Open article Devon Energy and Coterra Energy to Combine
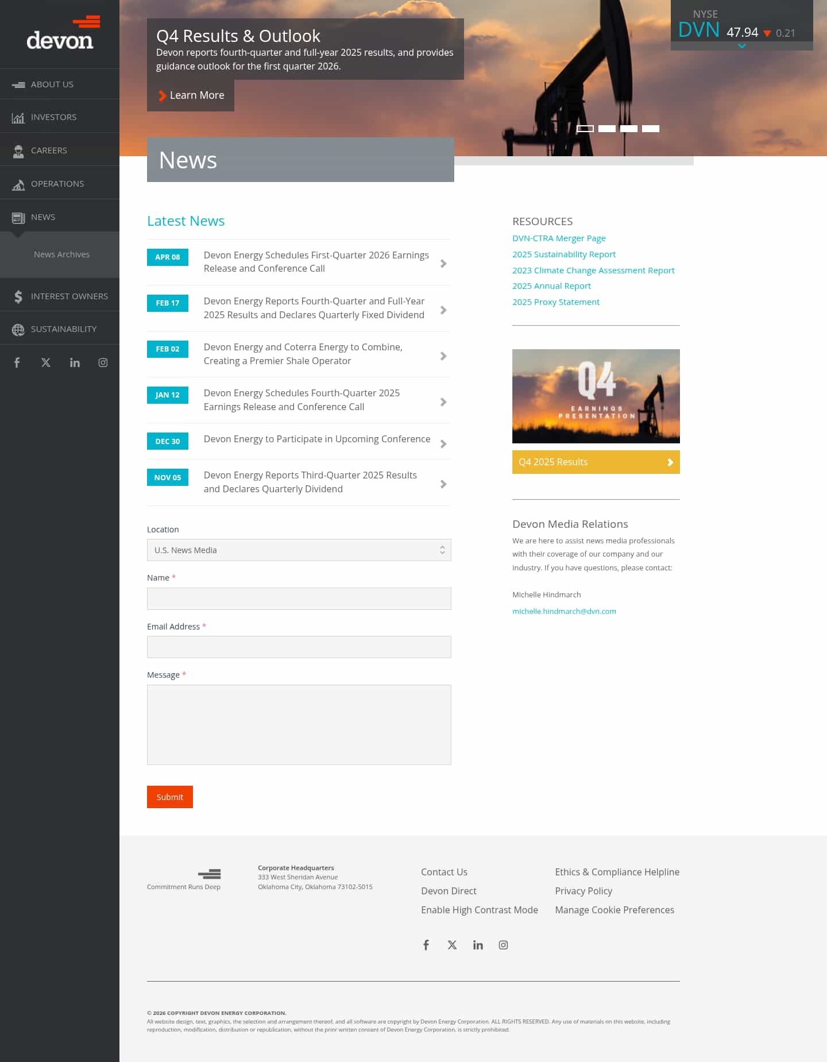 click(x=303, y=354)
